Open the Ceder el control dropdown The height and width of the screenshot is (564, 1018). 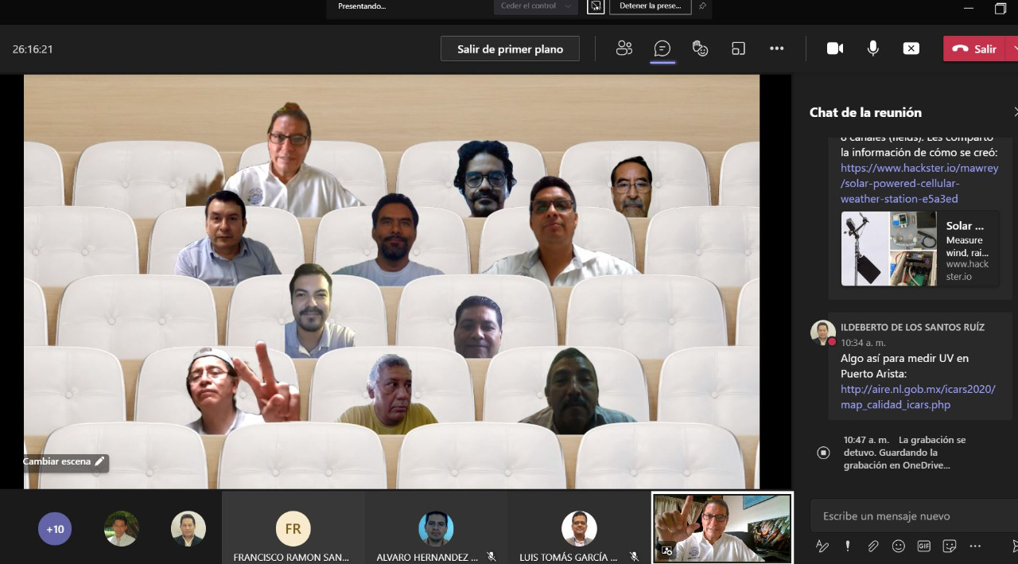point(535,6)
